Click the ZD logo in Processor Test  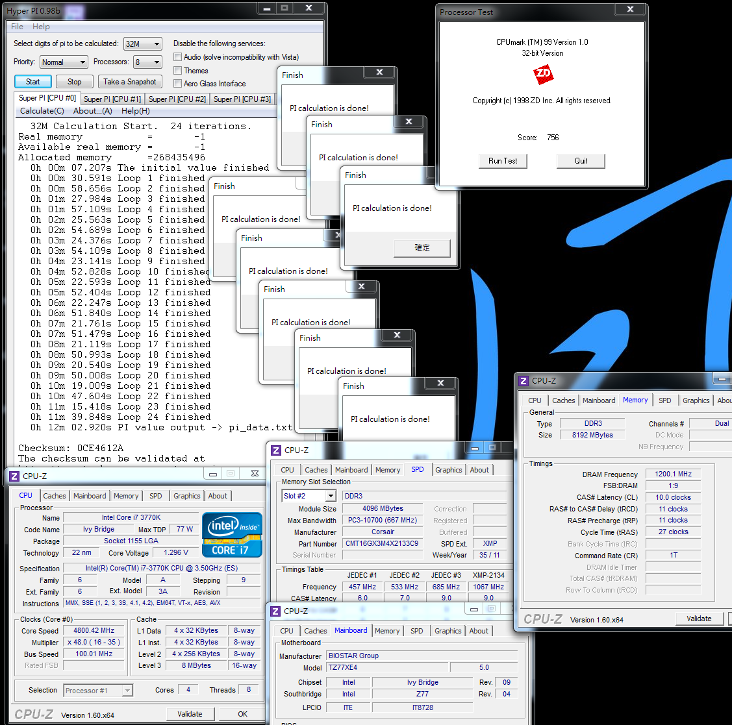tap(543, 75)
